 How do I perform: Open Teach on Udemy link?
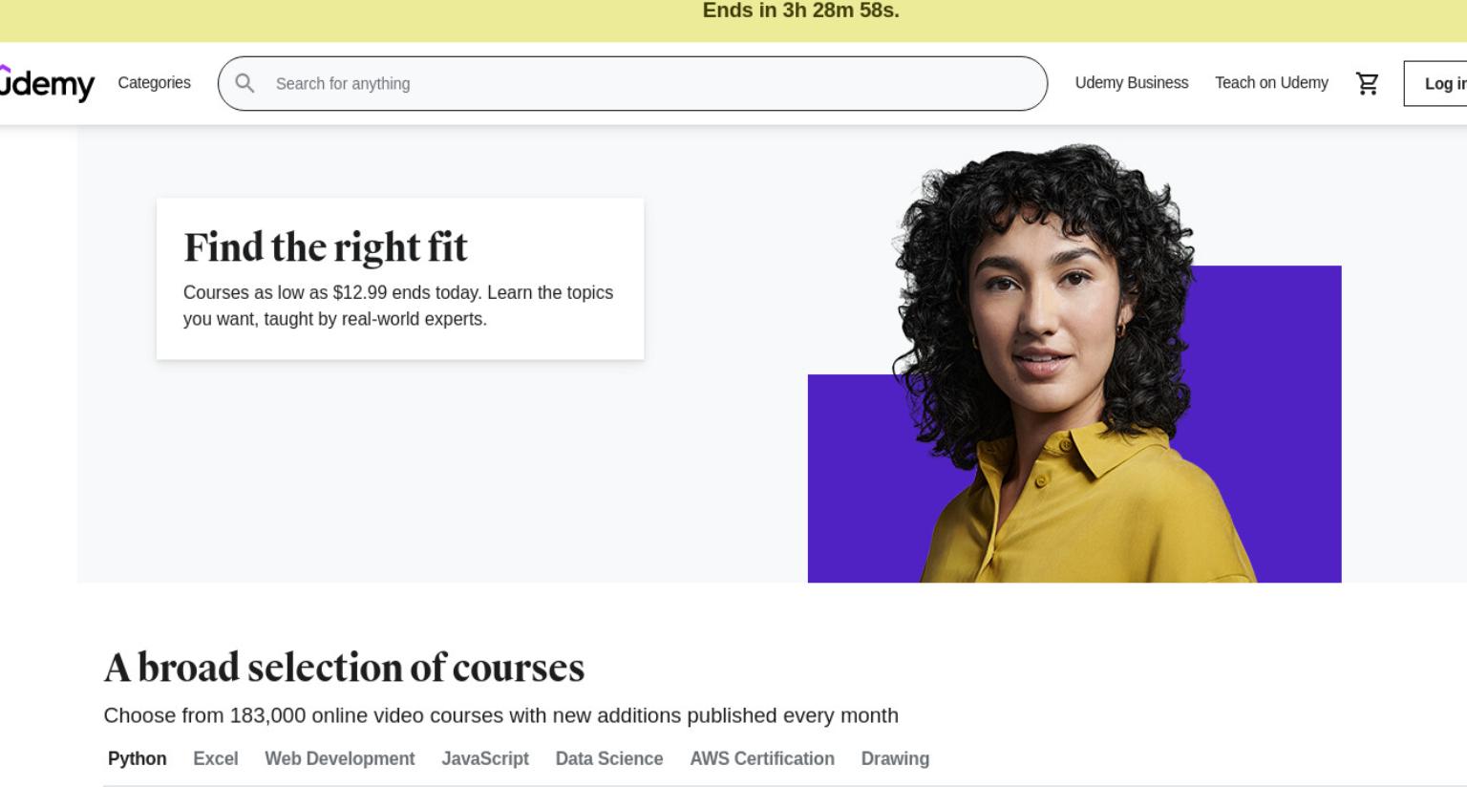1271,83
